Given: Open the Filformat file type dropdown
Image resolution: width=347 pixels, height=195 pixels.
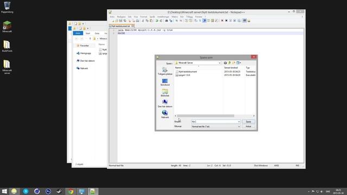Looking at the screenshot, I should coord(216,126).
